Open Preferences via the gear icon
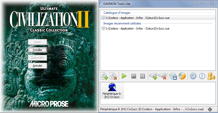The width and height of the screenshot is (218, 113). 193,76
